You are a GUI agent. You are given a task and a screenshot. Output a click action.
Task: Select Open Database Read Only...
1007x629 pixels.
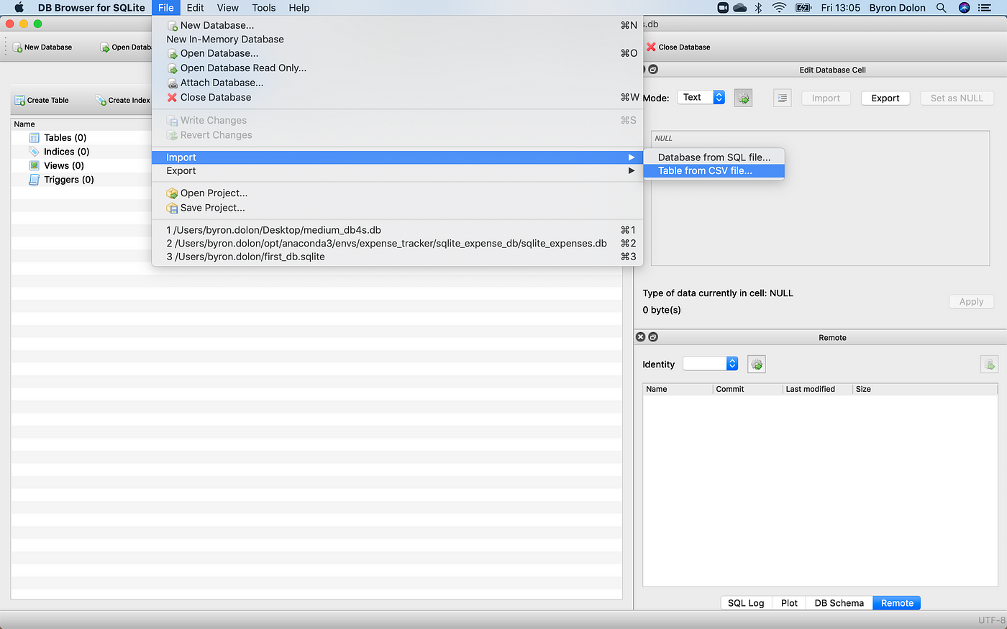tap(397, 68)
